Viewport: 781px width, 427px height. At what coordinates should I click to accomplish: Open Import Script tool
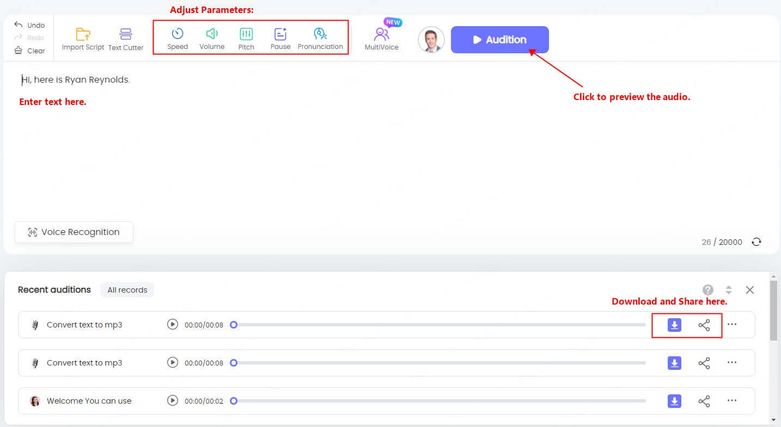(x=83, y=39)
